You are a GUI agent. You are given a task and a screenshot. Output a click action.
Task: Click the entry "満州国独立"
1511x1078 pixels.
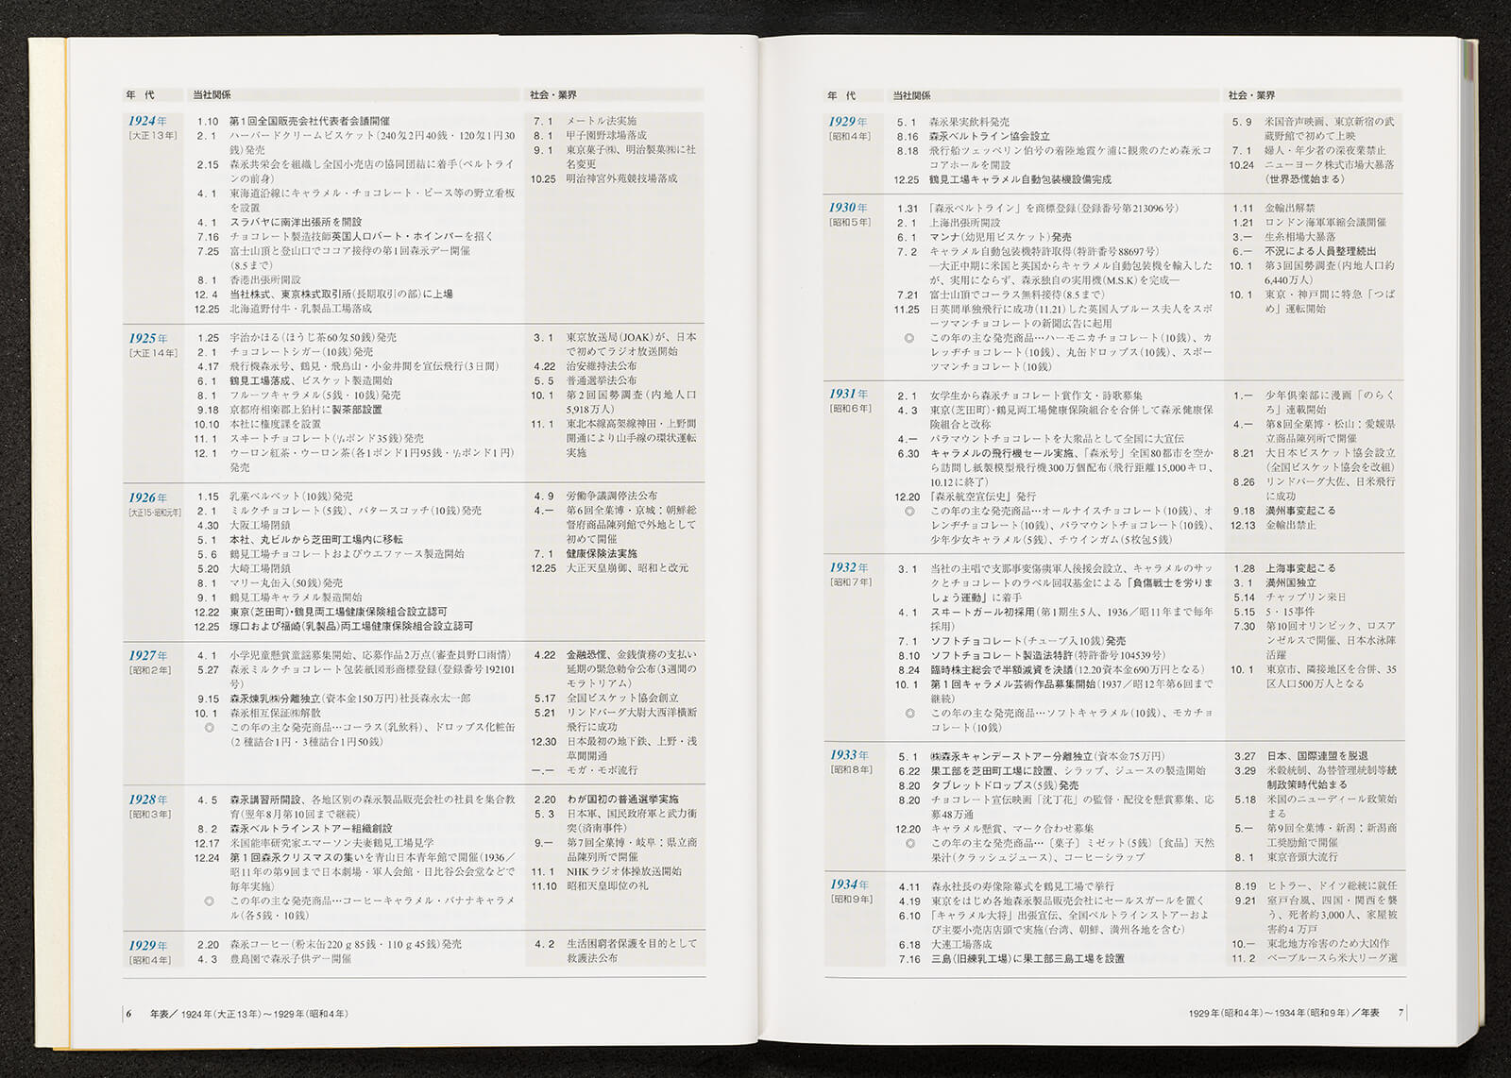click(x=1290, y=583)
